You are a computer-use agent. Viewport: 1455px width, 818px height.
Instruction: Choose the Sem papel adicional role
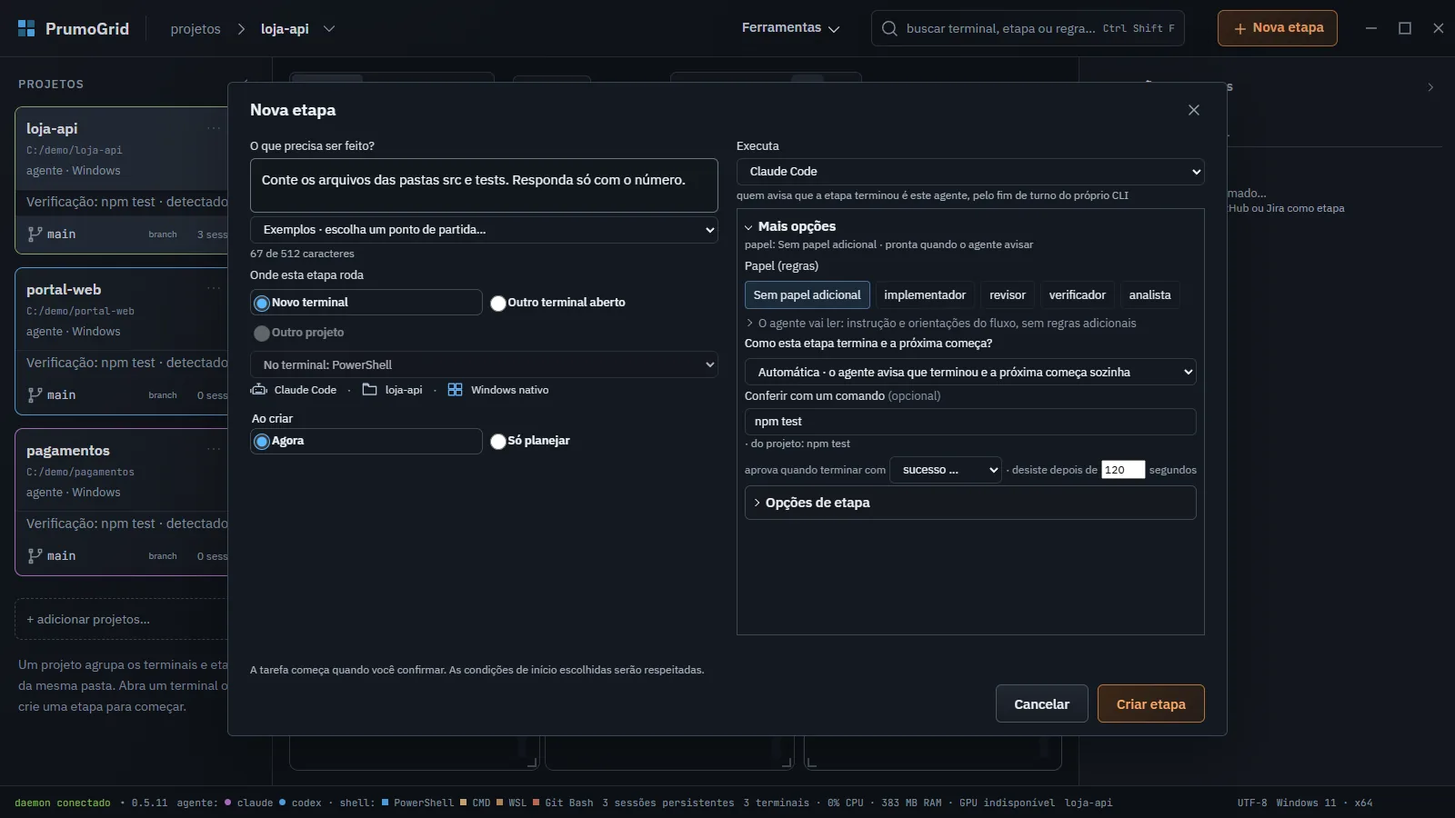[808, 295]
